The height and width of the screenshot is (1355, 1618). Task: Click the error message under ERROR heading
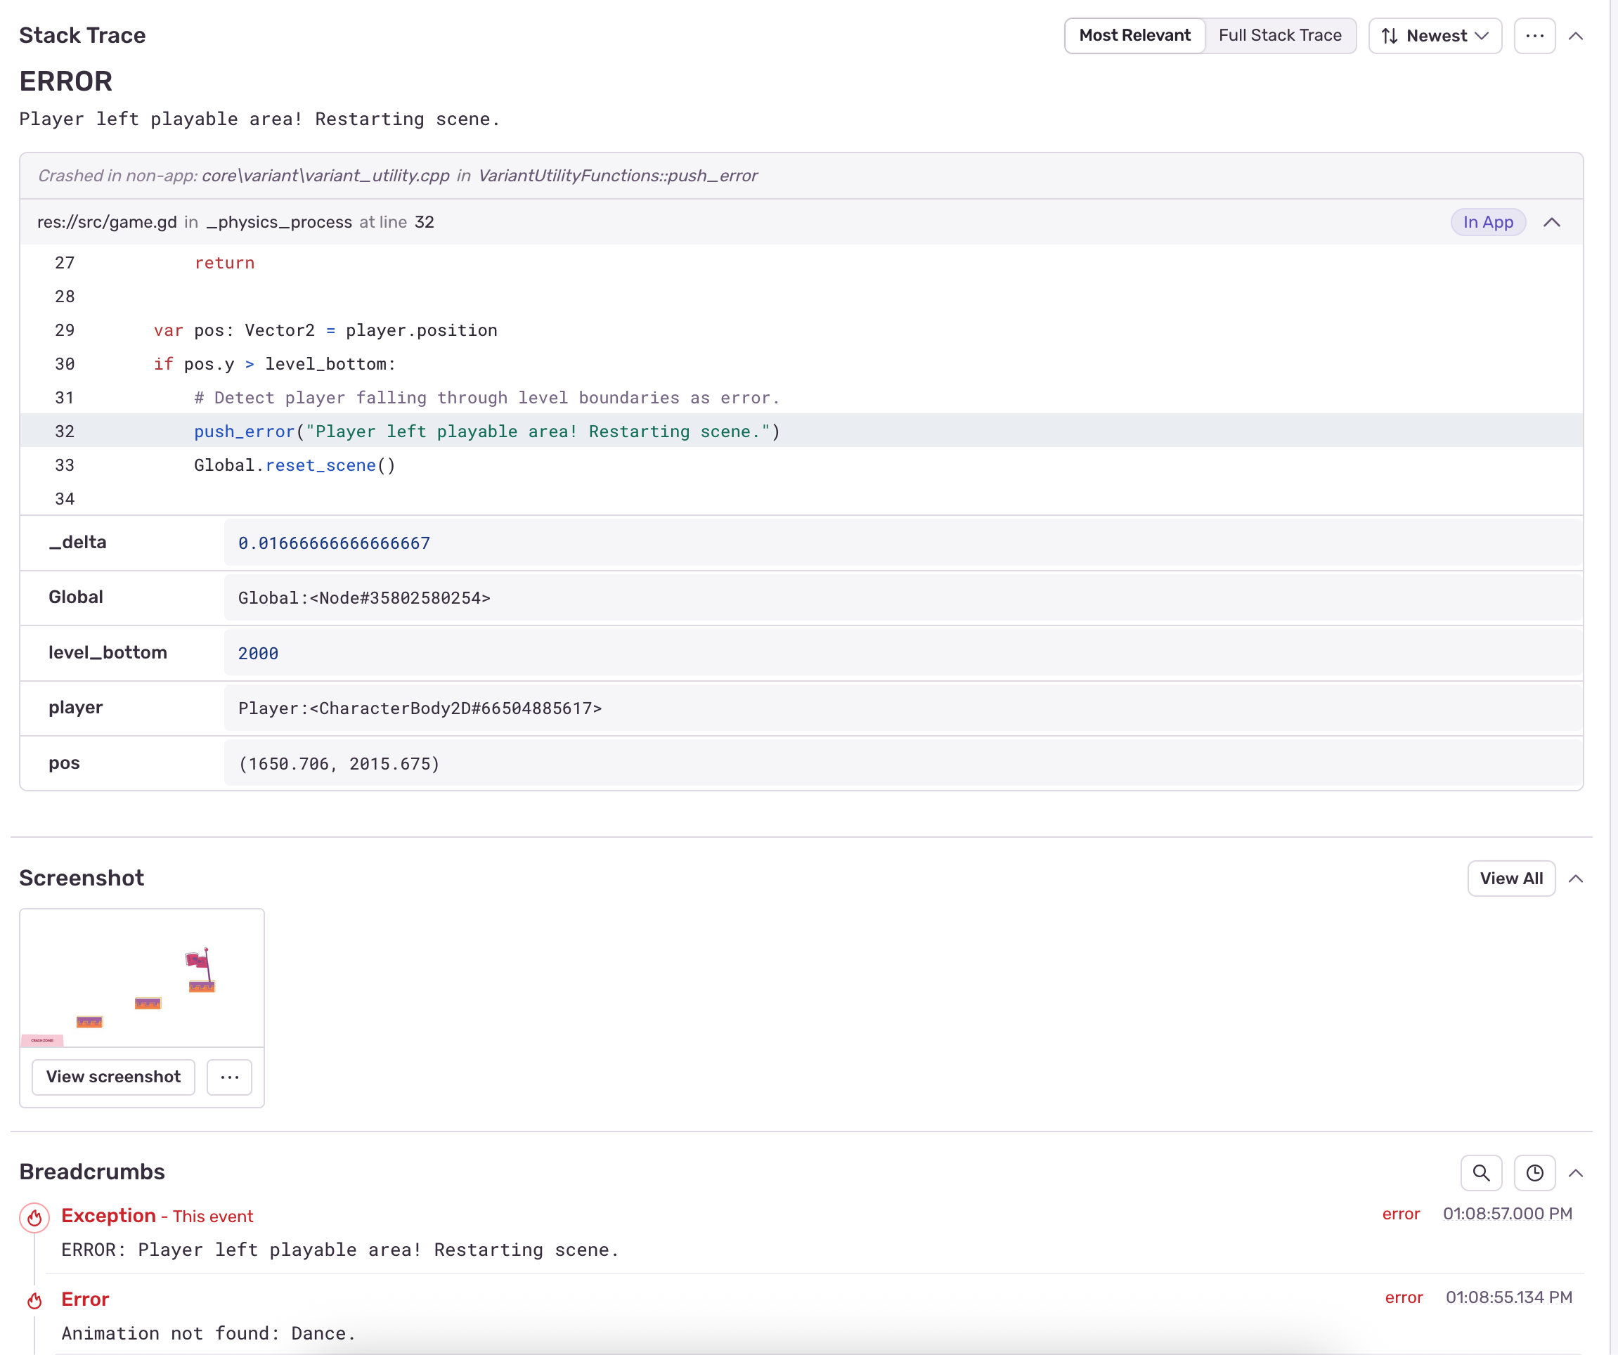click(259, 119)
